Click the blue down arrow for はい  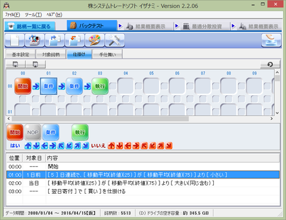[36, 145]
